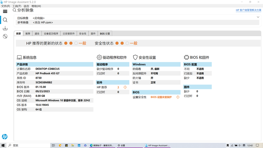Open the Download icon in the left sidebar
Screen dimensions: 263x148
pos(5,28)
